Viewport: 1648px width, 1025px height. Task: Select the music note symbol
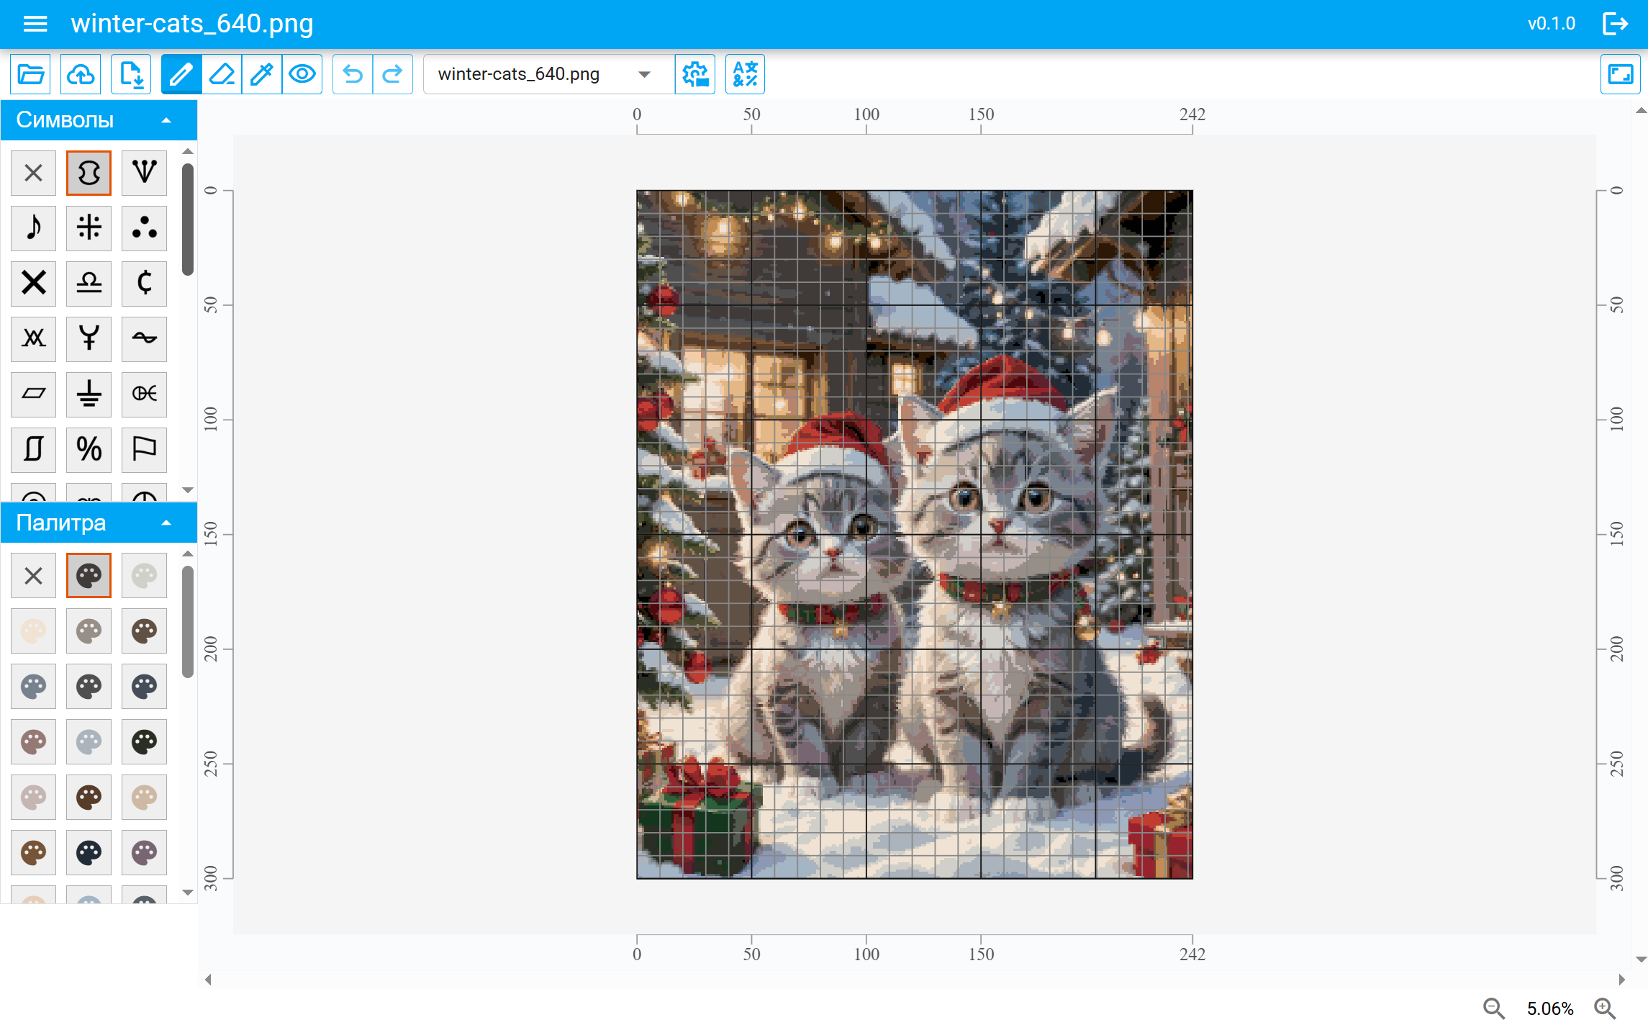tap(34, 228)
